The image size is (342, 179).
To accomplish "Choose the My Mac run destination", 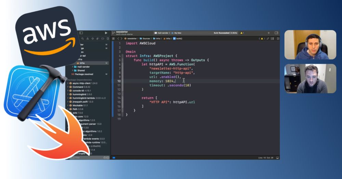I will coord(176,33).
